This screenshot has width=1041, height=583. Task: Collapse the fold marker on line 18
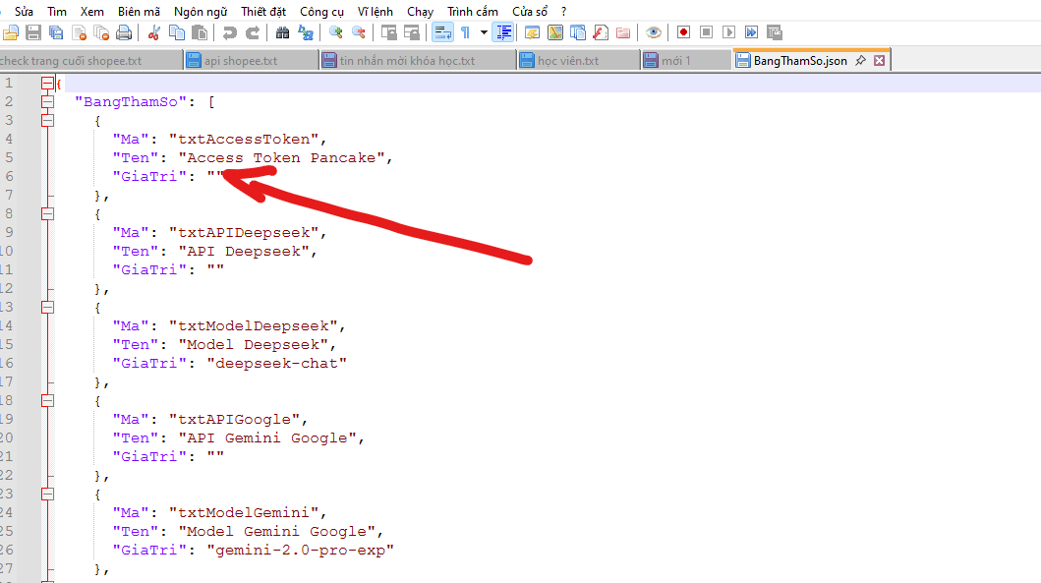47,400
